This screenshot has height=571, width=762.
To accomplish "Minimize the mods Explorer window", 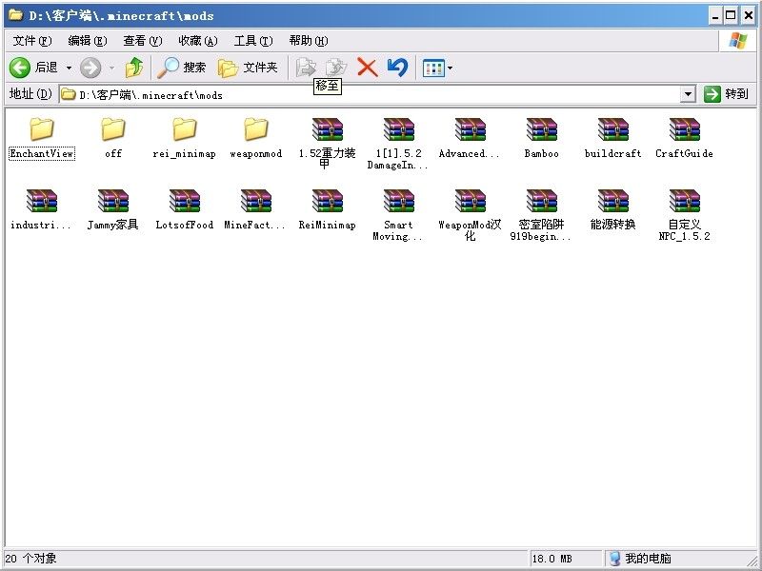I will (715, 16).
